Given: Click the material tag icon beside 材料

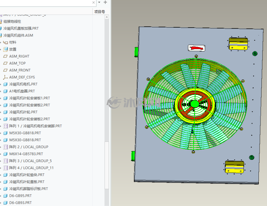Looking at the screenshot, I should pyautogui.click(x=6, y=42).
